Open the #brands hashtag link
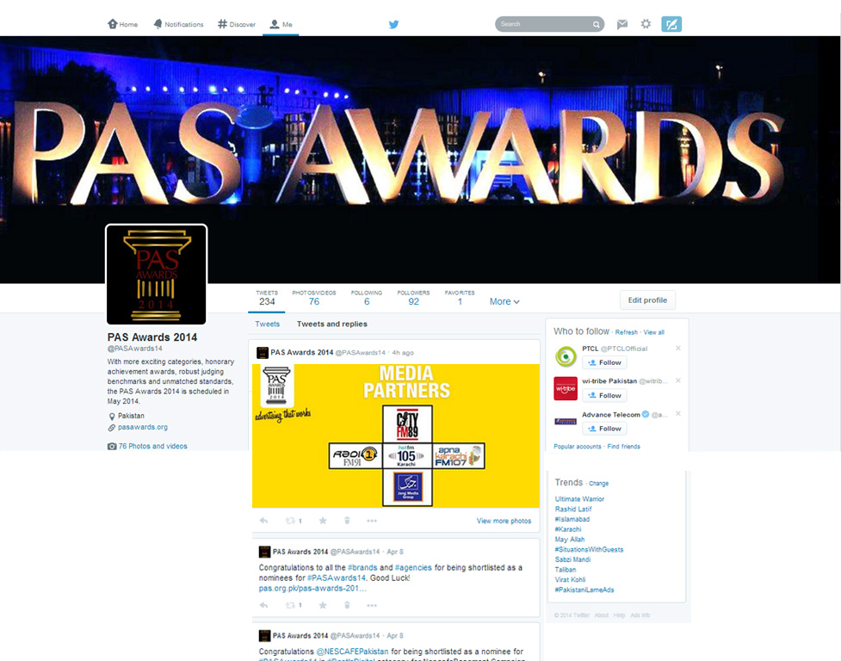Image resolution: width=841 pixels, height=661 pixels. click(x=362, y=567)
